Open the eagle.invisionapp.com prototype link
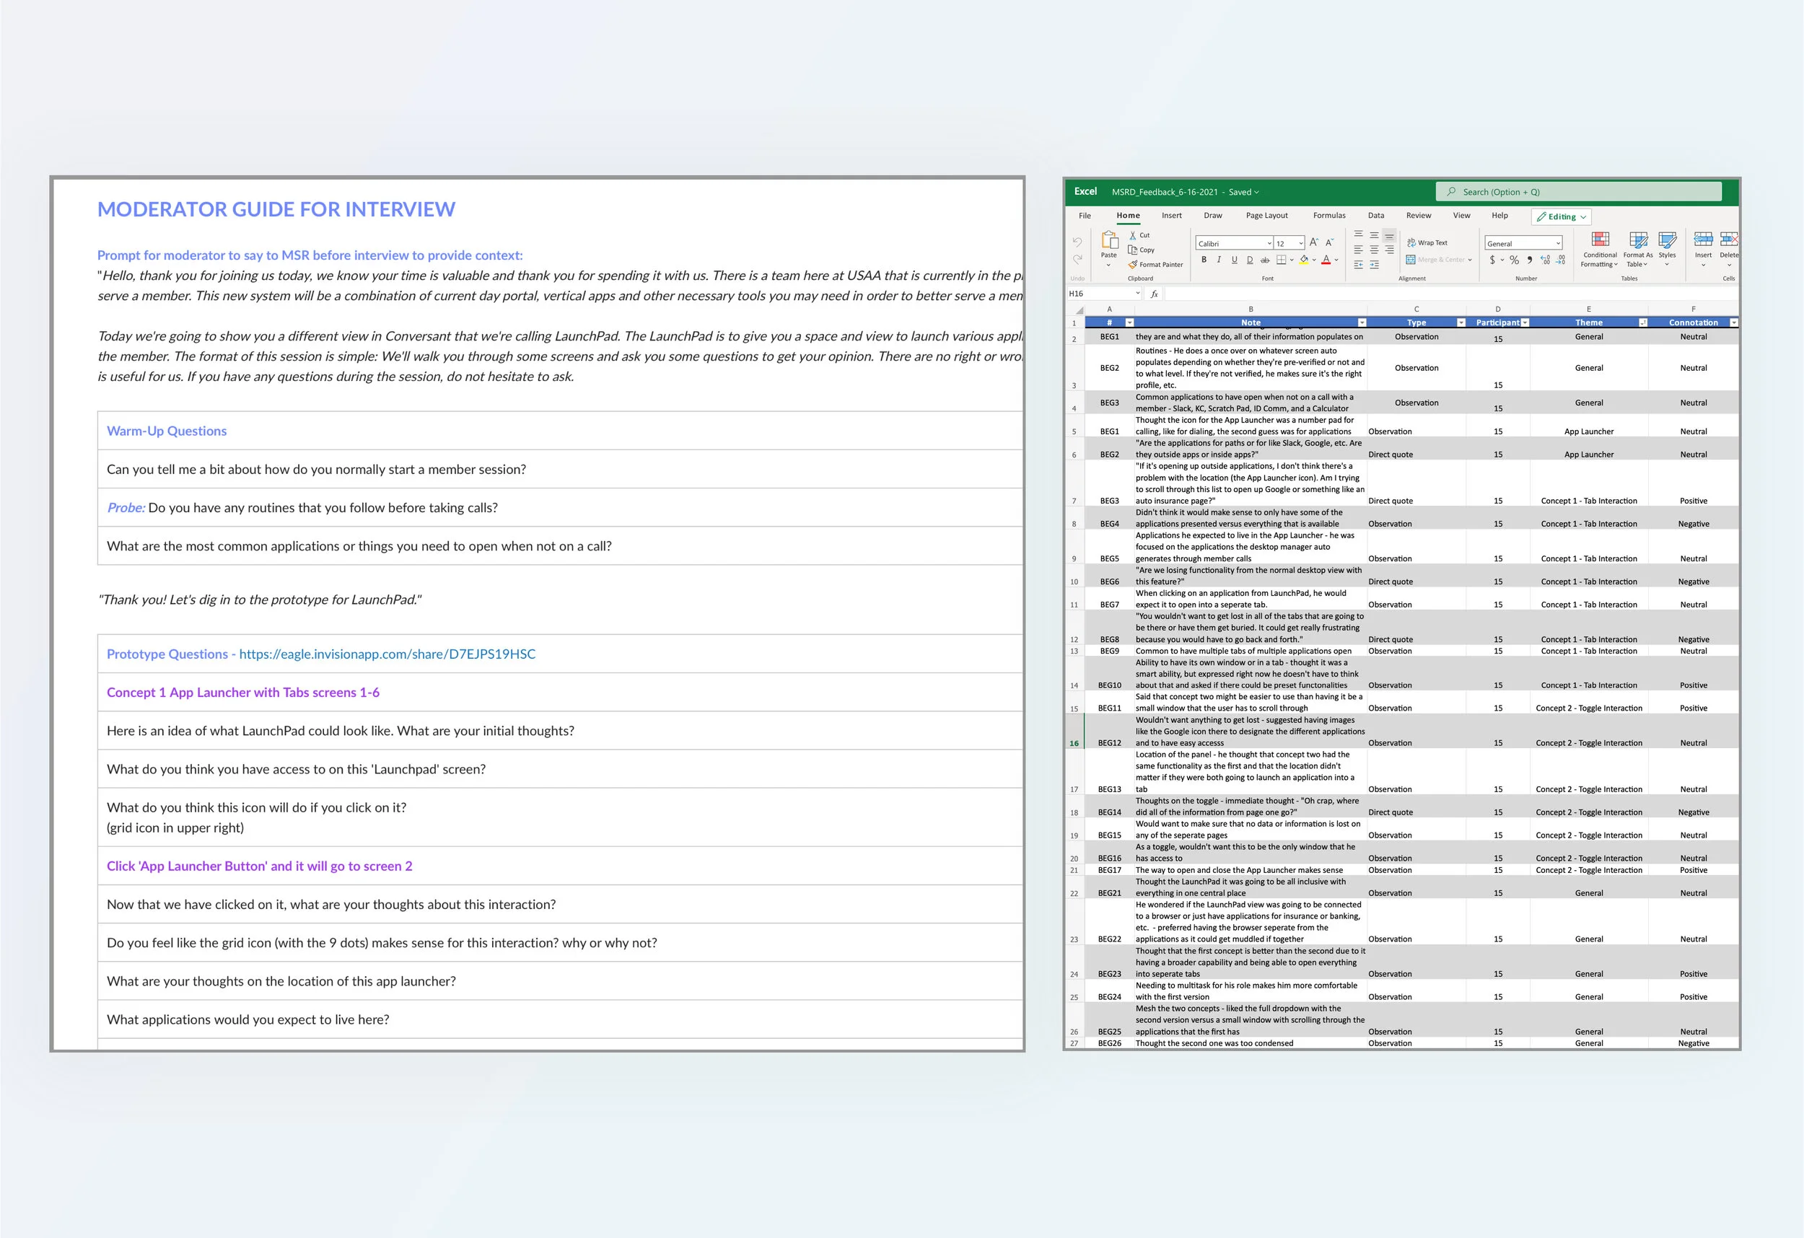This screenshot has height=1238, width=1804. (387, 654)
